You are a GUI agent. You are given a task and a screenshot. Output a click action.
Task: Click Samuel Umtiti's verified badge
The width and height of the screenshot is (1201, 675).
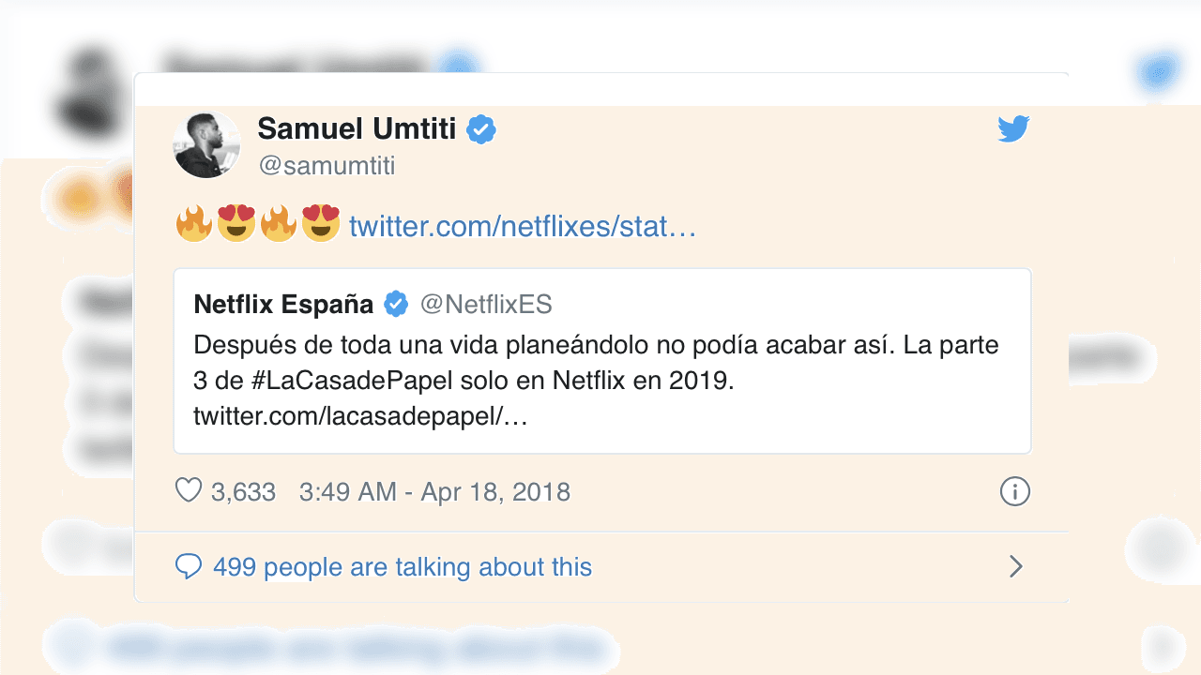[480, 130]
